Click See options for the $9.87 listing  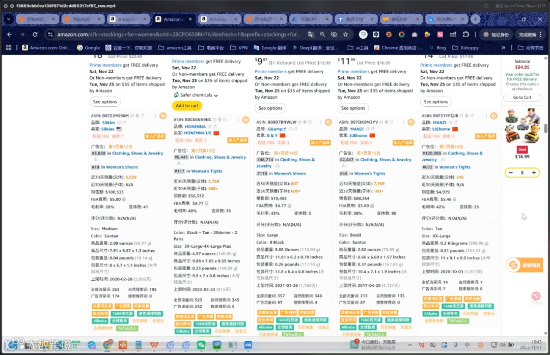click(270, 108)
